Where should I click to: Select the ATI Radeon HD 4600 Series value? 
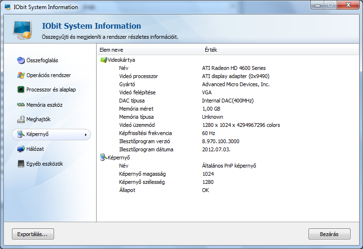coord(233,68)
